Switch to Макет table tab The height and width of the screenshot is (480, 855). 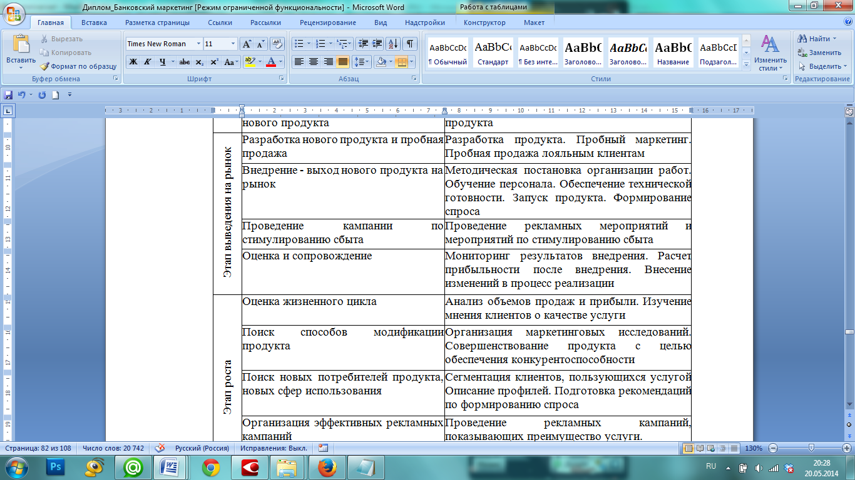click(534, 22)
